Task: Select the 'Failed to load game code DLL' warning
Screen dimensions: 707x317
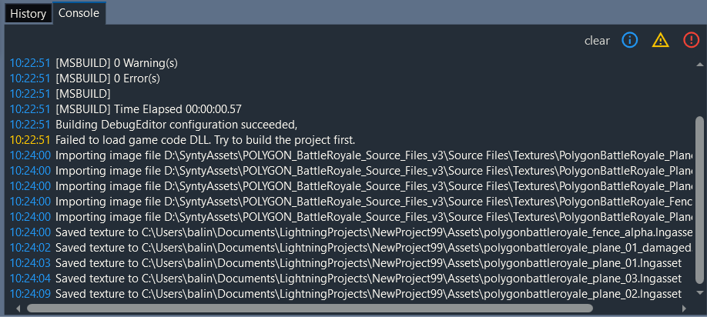Action: [350, 139]
